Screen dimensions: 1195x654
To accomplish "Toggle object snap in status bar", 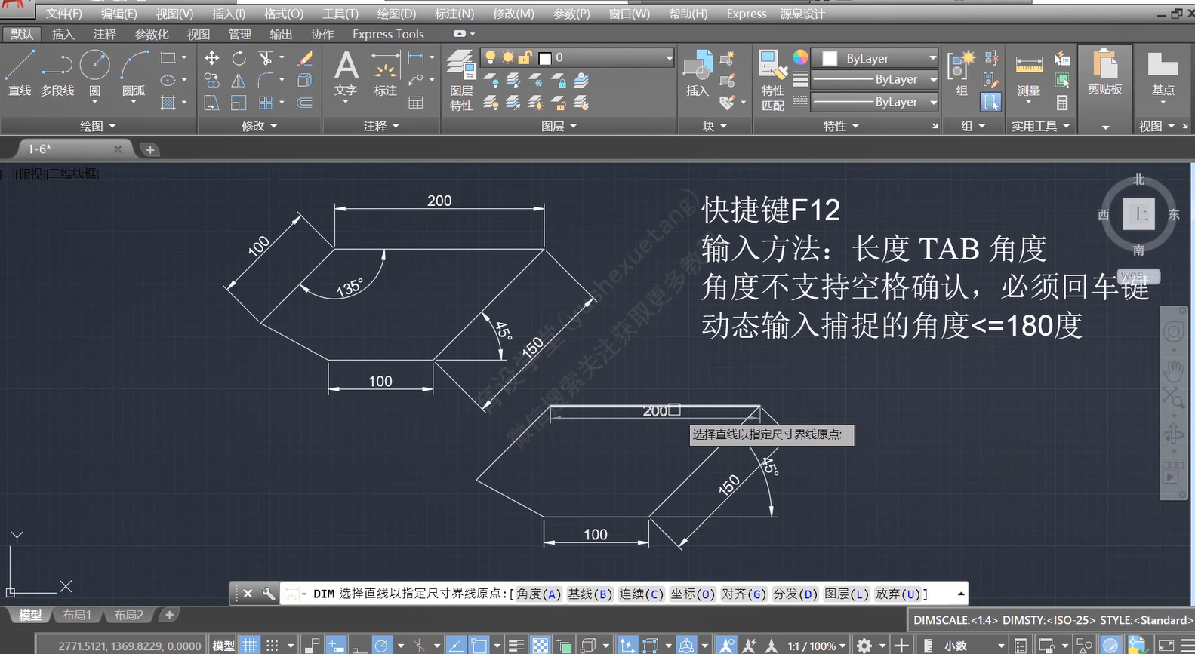I will (x=479, y=645).
